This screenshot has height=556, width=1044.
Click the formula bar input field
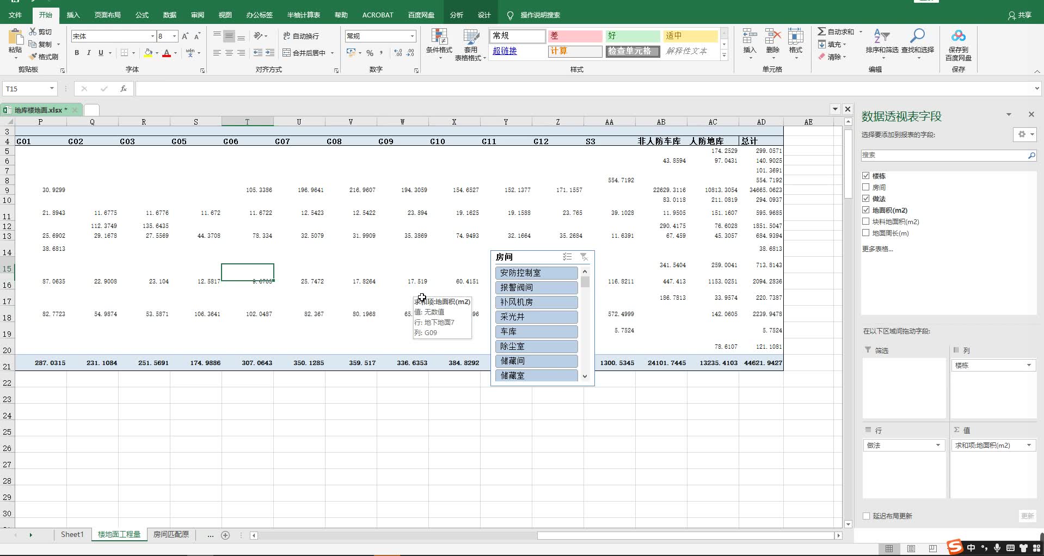(583, 89)
